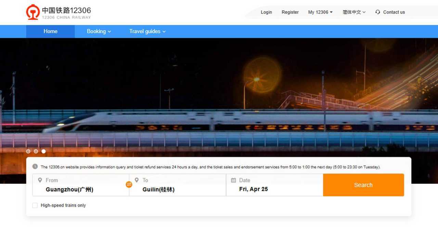The image size is (438, 229).
Task: Click the Date field showing Fri, Apr 25
Action: (x=253, y=189)
